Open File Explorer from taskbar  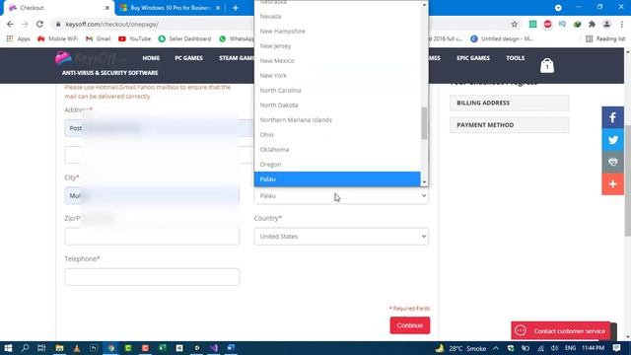(59, 348)
